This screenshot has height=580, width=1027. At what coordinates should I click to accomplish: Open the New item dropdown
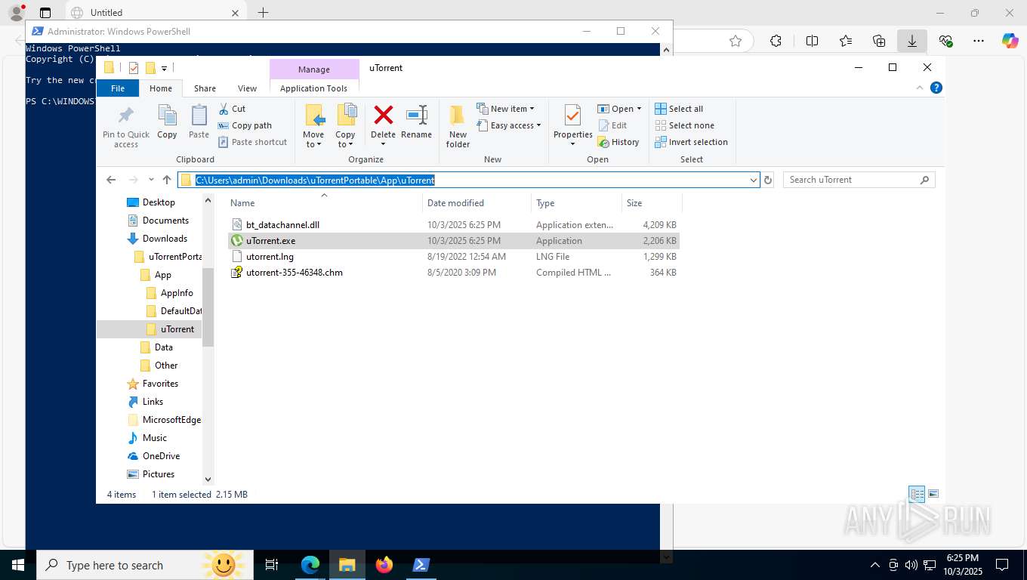pos(505,109)
